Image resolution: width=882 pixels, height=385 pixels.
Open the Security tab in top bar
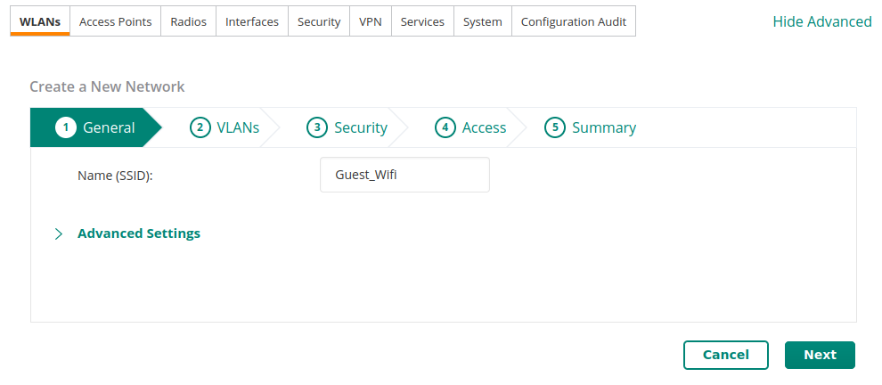click(319, 21)
